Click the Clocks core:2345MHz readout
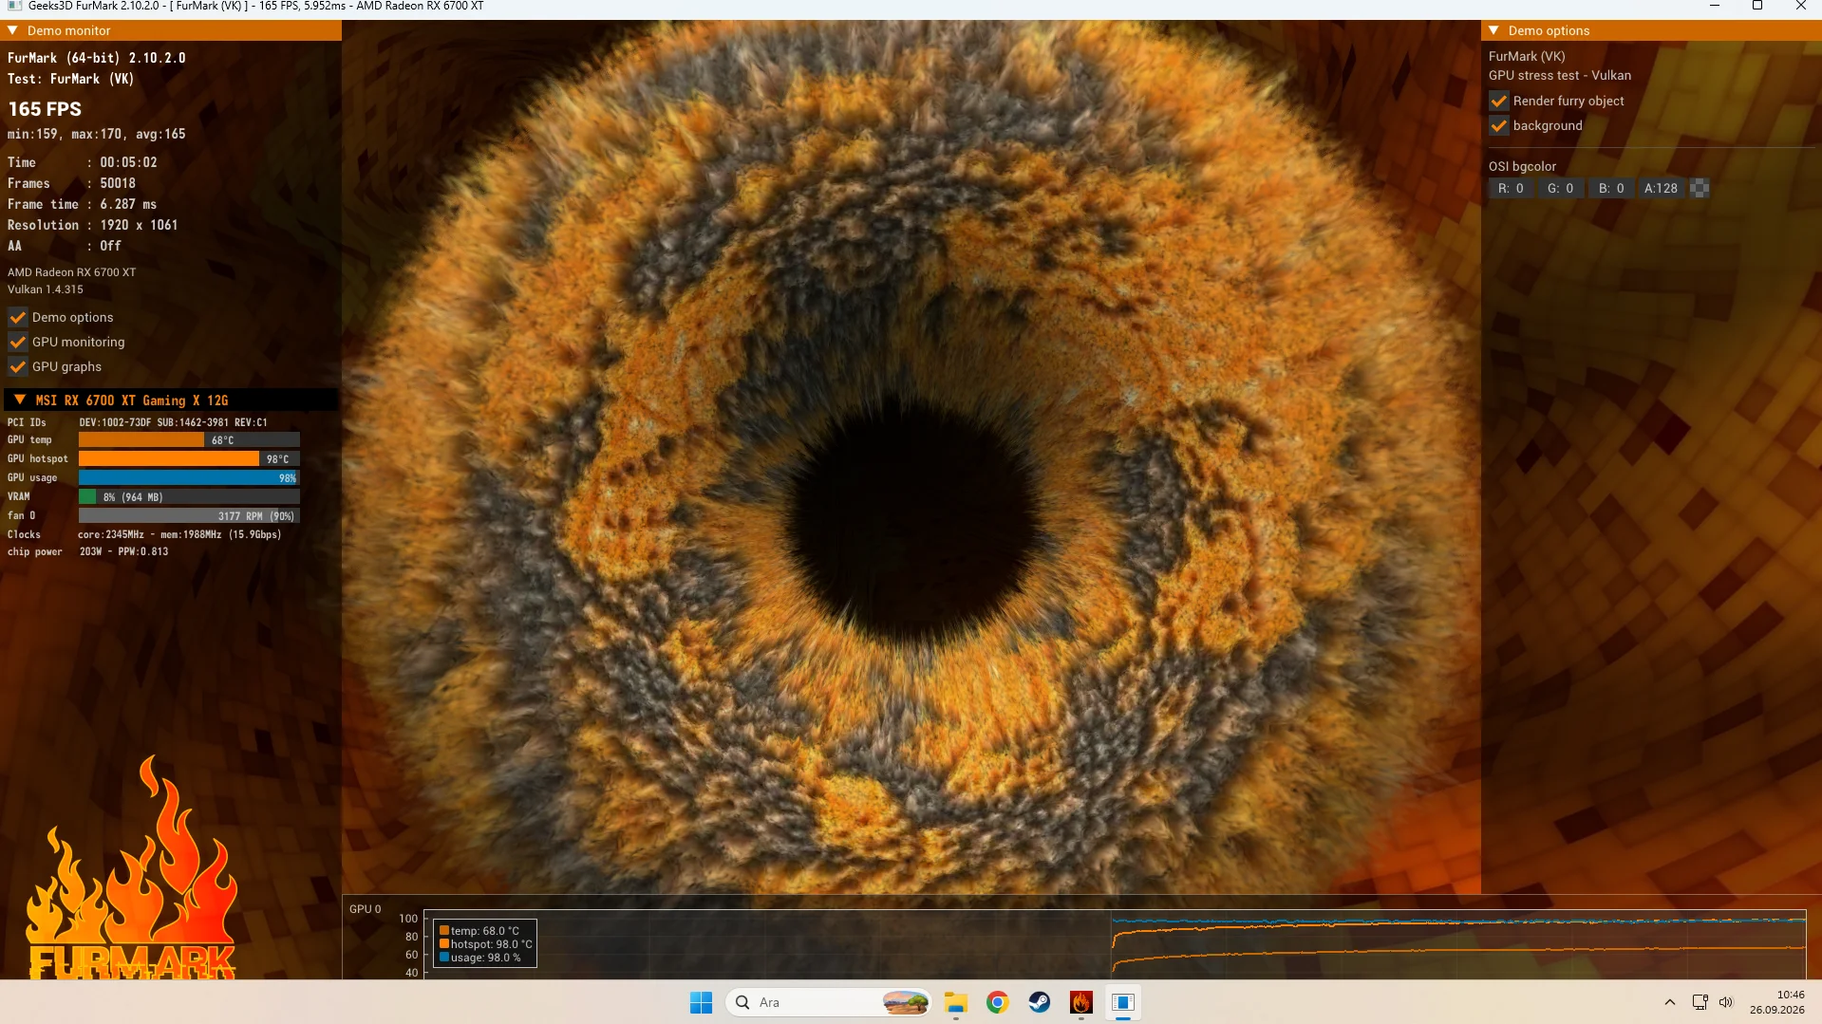Viewport: 1822px width, 1024px height. 179,534
